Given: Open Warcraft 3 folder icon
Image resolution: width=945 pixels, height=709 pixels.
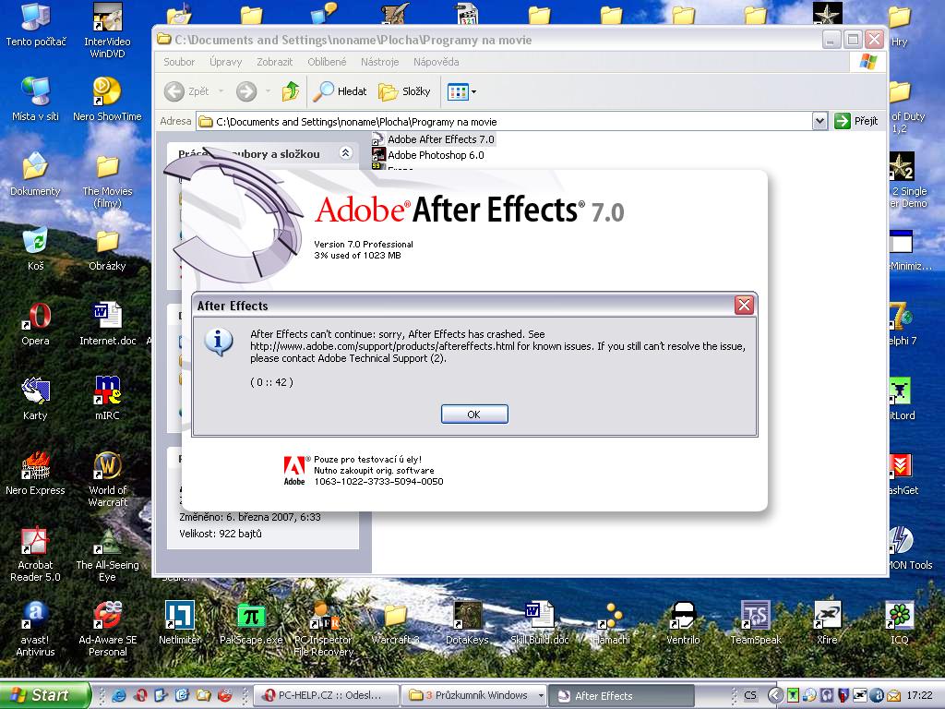Looking at the screenshot, I should 395,623.
